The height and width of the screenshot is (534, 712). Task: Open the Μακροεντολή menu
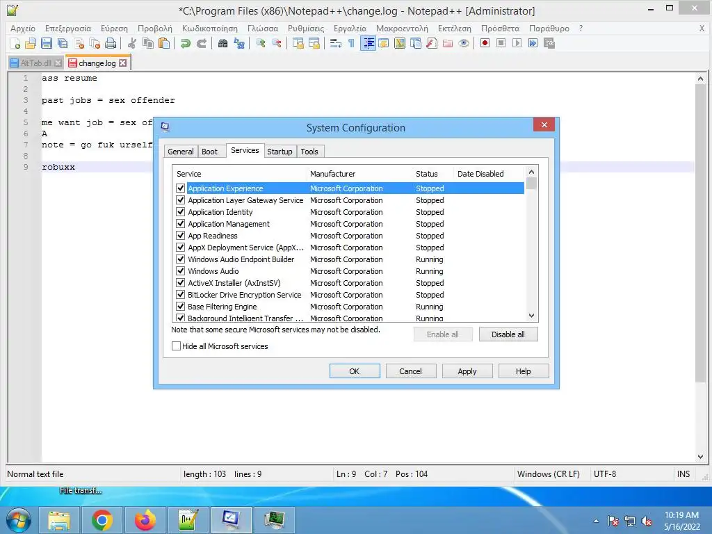pos(402,28)
